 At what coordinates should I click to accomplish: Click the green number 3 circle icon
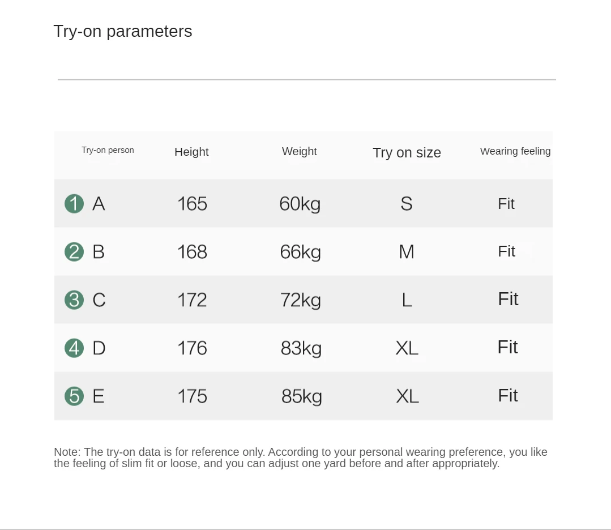point(74,300)
